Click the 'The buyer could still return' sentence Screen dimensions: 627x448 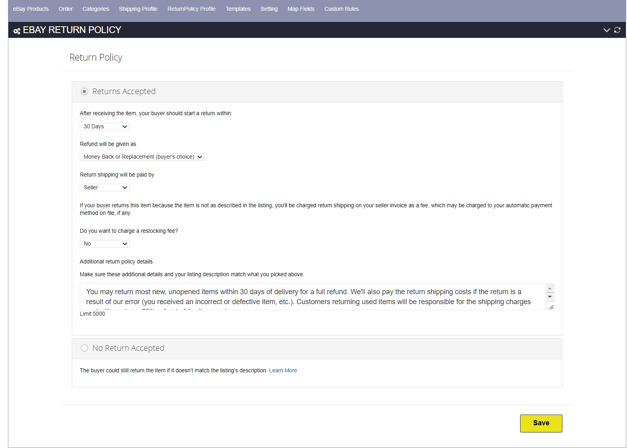click(174, 370)
